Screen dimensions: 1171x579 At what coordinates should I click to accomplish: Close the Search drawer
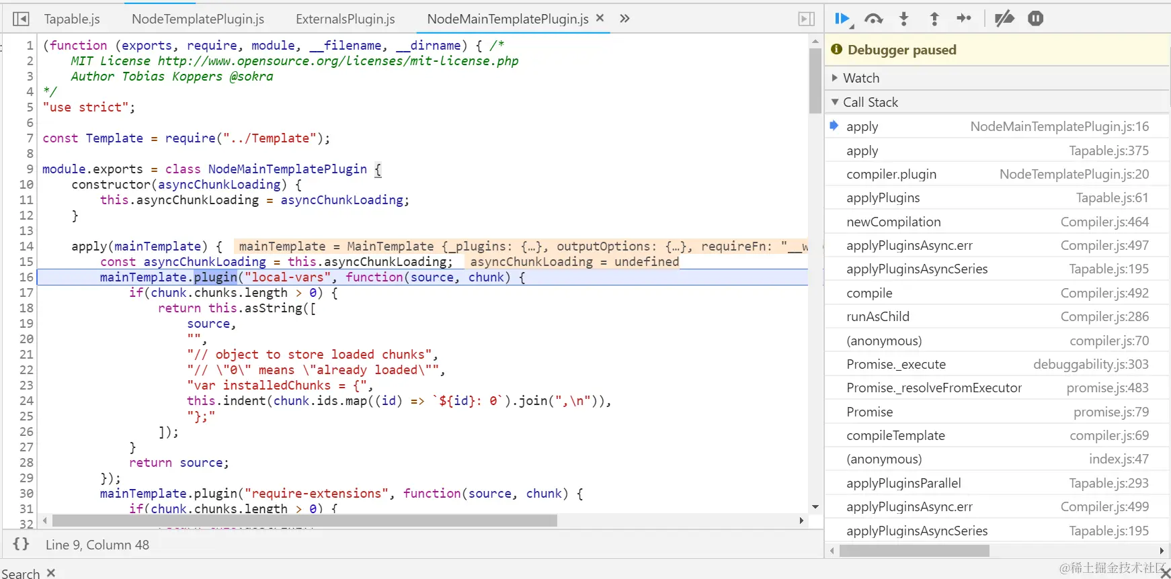[x=51, y=573]
